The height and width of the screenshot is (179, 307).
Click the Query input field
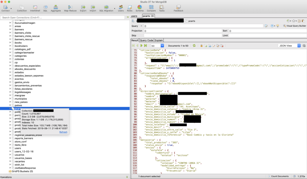(x=204, y=26)
